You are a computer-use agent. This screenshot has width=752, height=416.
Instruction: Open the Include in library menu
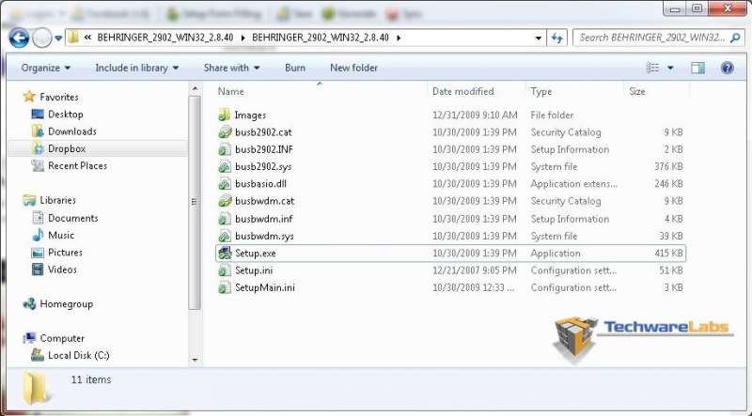point(136,68)
